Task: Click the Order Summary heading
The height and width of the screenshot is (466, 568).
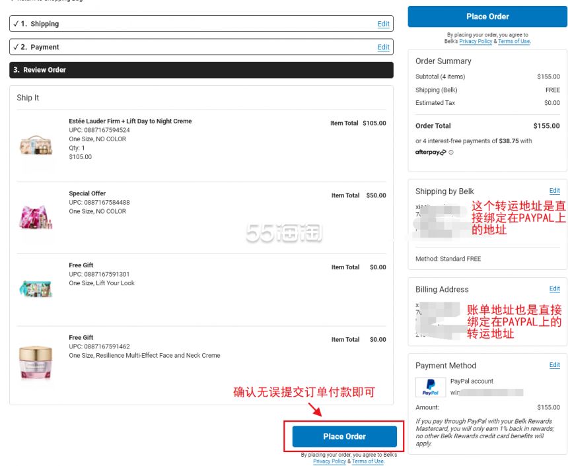Action: point(443,61)
